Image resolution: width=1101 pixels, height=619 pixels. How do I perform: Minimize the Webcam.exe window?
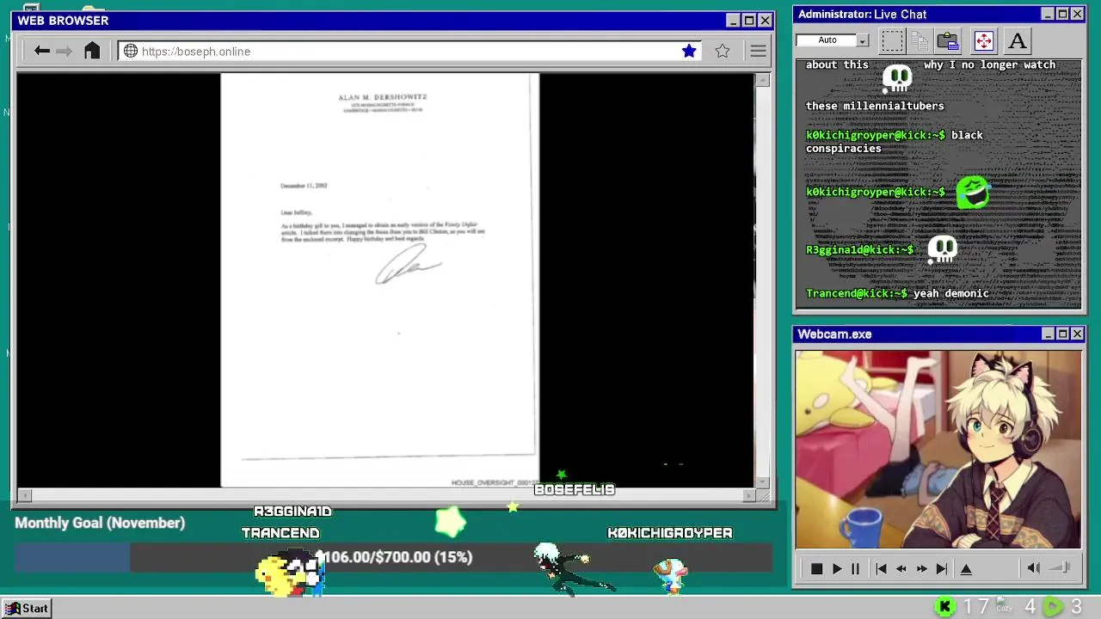coord(1048,334)
